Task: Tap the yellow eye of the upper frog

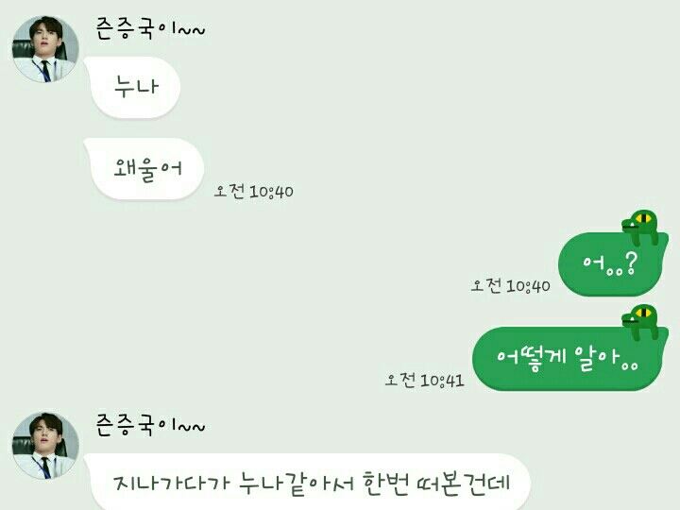Action: (644, 217)
